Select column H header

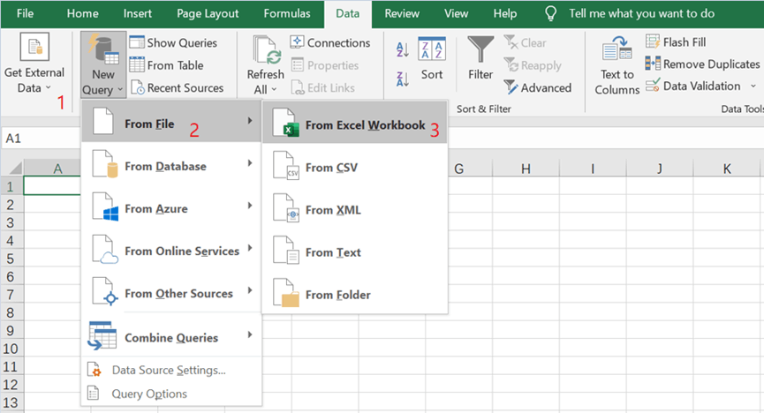coord(526,169)
